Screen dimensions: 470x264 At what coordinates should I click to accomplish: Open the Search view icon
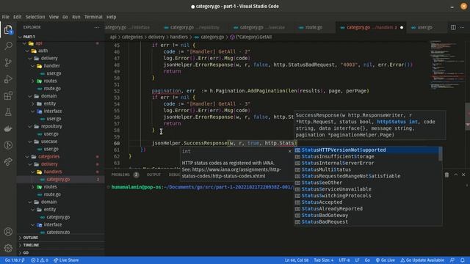pos(8,45)
